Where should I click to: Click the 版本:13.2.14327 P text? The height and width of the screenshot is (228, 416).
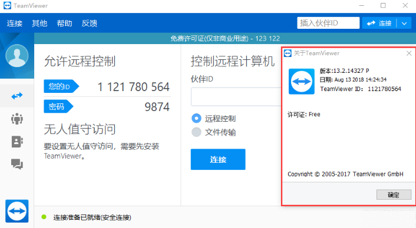coord(344,71)
